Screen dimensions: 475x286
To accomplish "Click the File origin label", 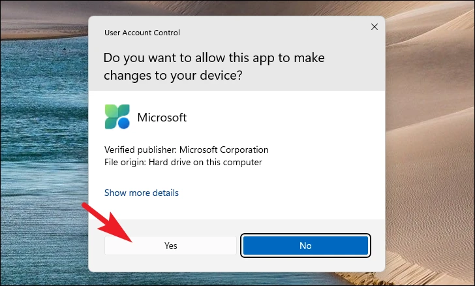I will coord(125,162).
